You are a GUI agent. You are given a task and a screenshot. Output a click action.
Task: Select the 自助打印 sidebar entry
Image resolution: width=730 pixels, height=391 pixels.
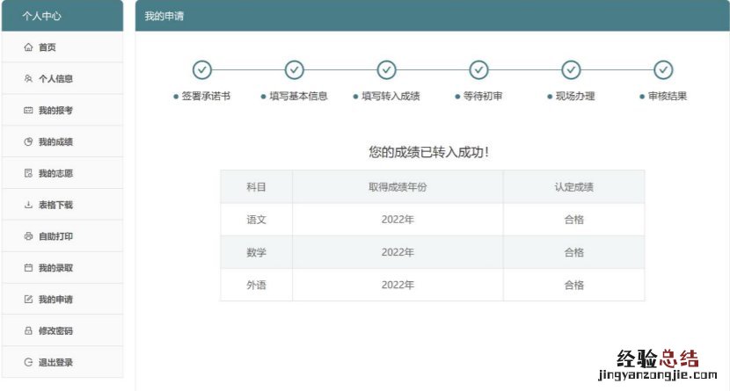pyautogui.click(x=62, y=236)
